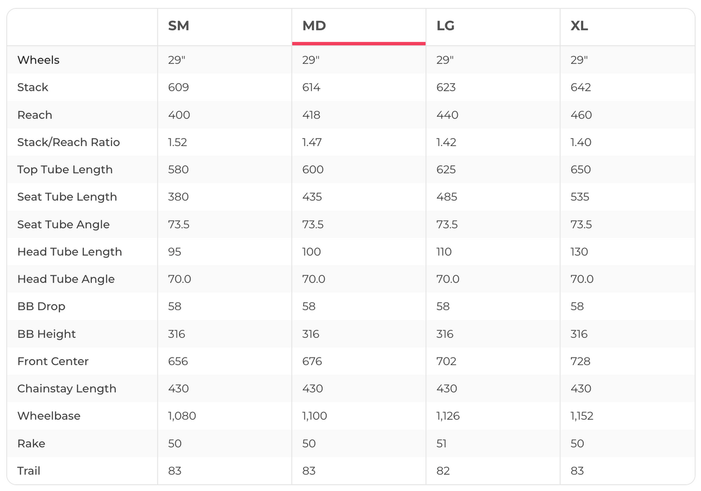Select the 728 Front Center value

(580, 361)
